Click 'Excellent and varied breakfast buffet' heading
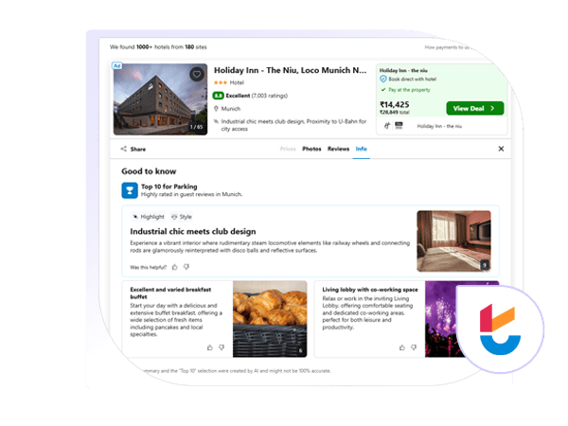The width and height of the screenshot is (568, 426). 170,293
